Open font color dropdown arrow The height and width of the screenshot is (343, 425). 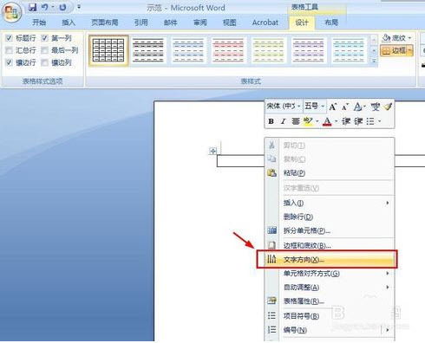[336, 121]
